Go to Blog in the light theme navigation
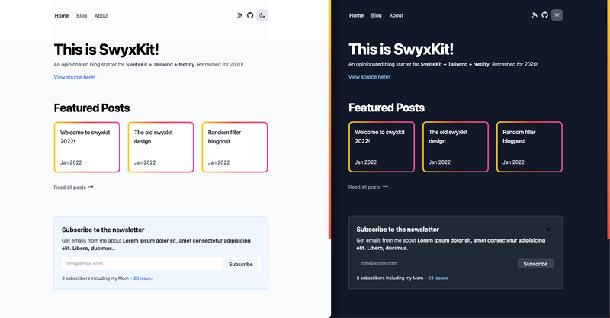This screenshot has width=610, height=318. coord(82,15)
